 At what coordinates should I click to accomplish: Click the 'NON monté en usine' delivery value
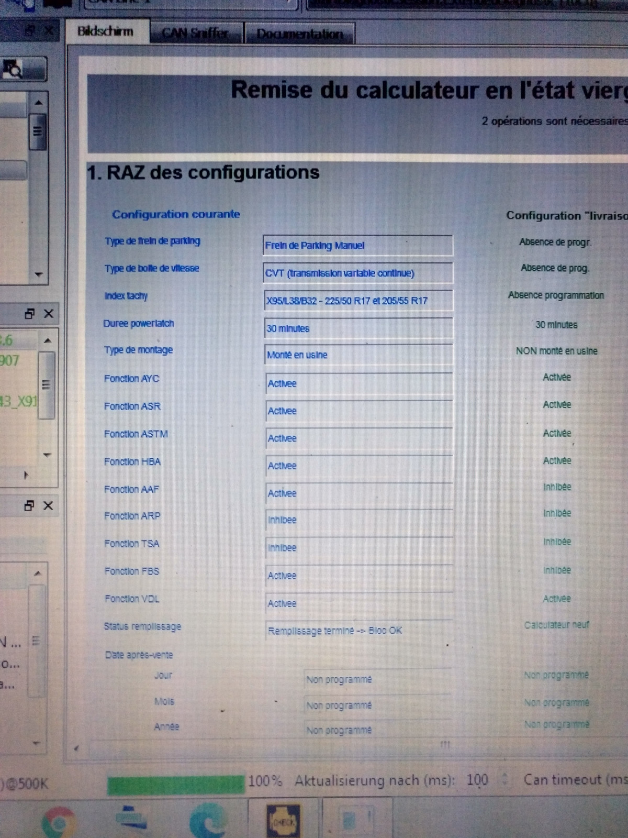coord(556,351)
